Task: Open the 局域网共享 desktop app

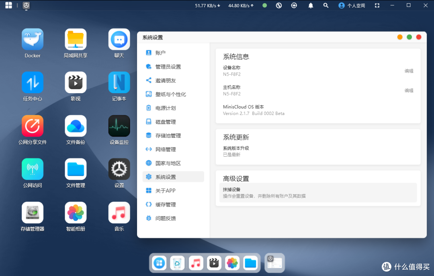Action: pos(76,39)
